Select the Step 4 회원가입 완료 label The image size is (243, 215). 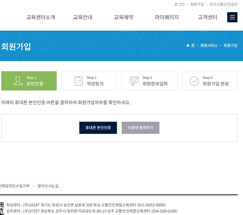coord(216,81)
